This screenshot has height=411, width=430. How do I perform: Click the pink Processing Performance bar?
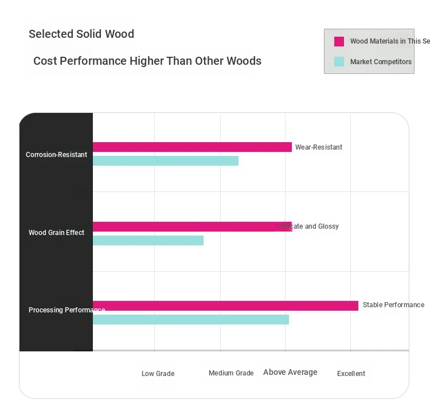tap(225, 306)
